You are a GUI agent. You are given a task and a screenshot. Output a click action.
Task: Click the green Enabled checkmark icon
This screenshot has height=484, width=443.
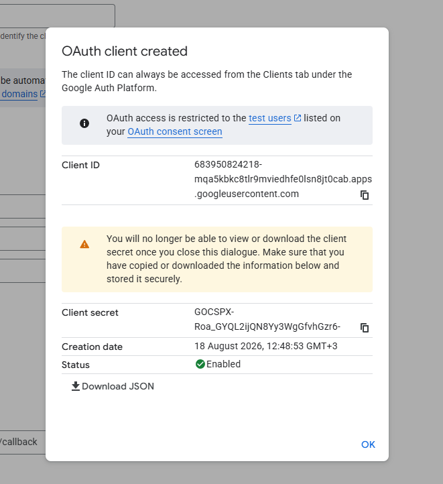tap(200, 364)
